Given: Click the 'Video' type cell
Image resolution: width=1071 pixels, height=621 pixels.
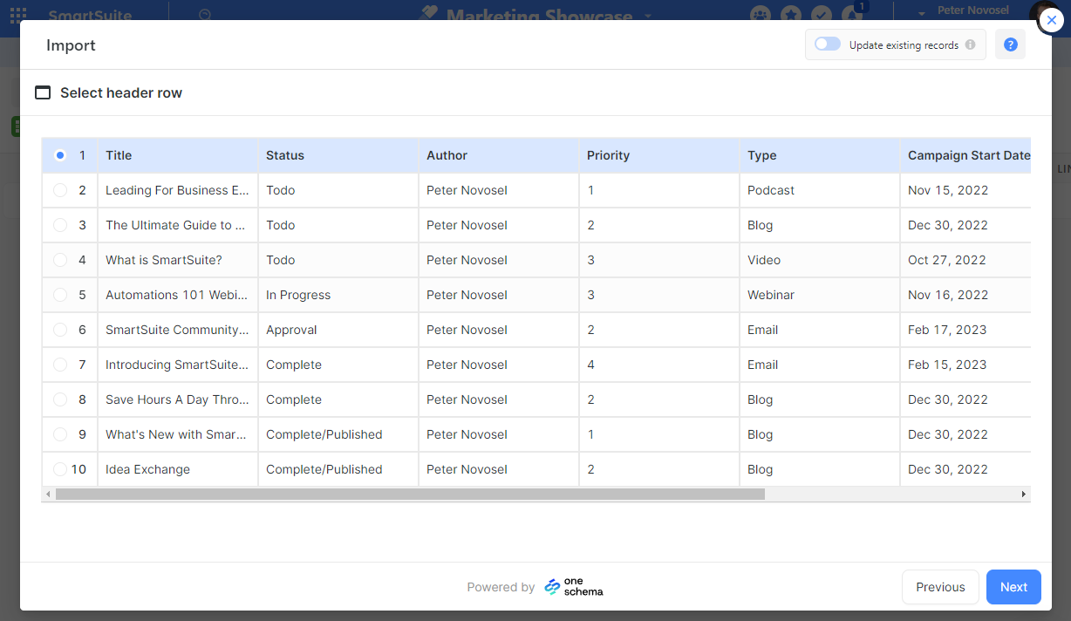Looking at the screenshot, I should (x=820, y=260).
